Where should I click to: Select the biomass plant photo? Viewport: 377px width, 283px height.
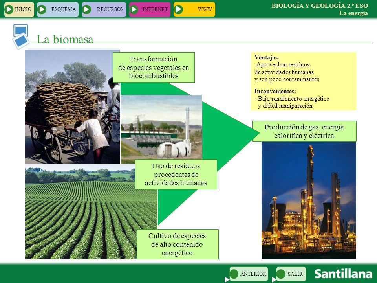coord(161,127)
